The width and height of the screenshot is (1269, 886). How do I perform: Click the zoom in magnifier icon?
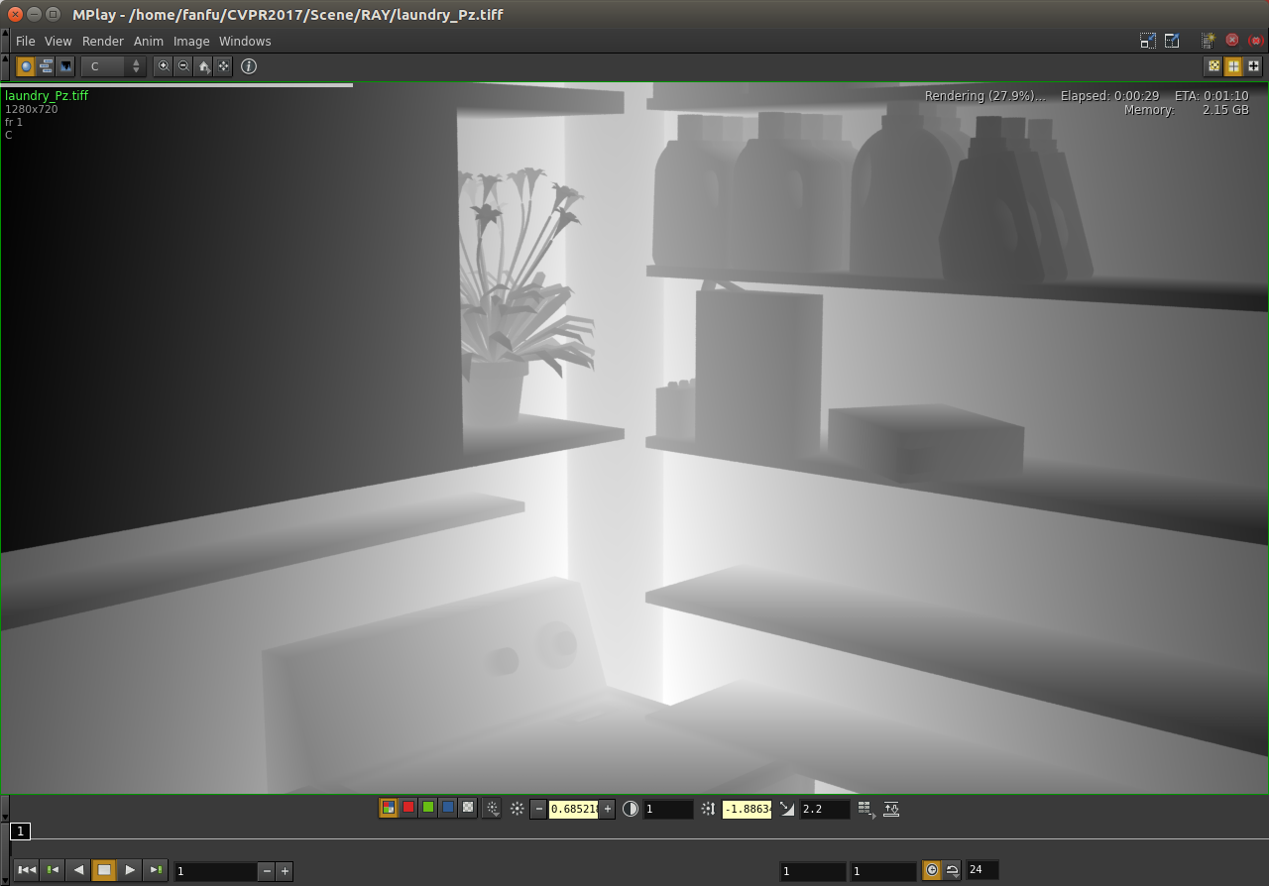tap(164, 66)
